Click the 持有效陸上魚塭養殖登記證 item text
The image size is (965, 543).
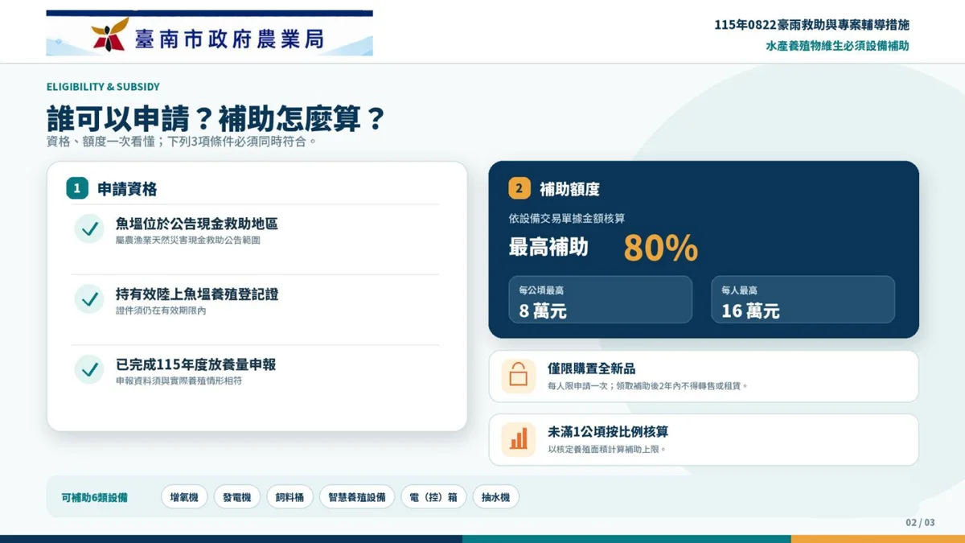[197, 294]
